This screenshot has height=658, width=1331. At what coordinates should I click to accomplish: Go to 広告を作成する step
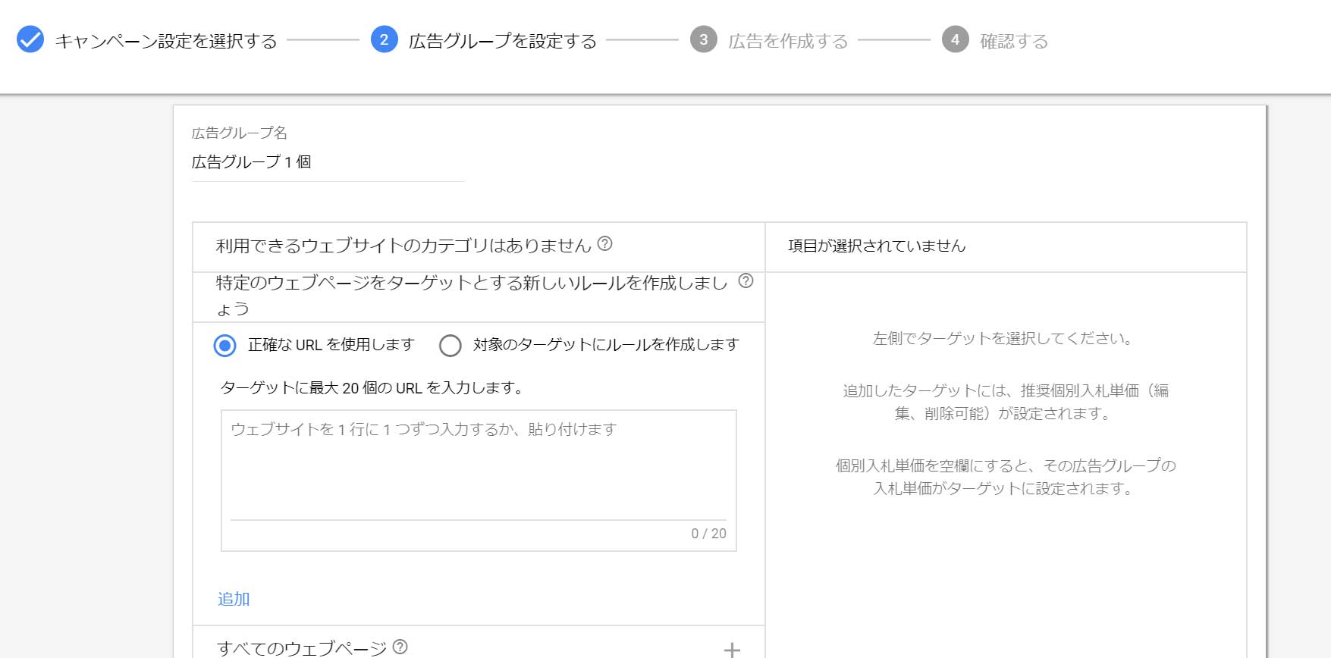point(788,41)
